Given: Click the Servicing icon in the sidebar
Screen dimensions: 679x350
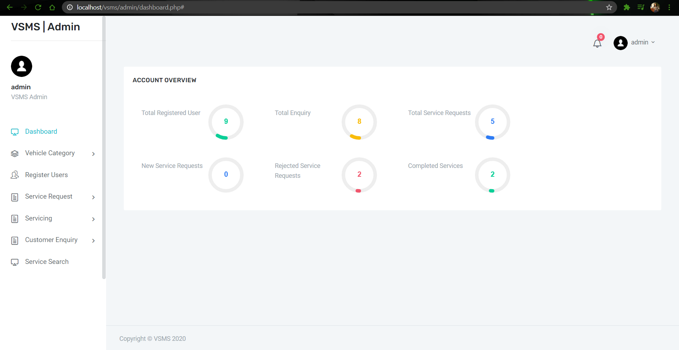Looking at the screenshot, I should tap(14, 219).
